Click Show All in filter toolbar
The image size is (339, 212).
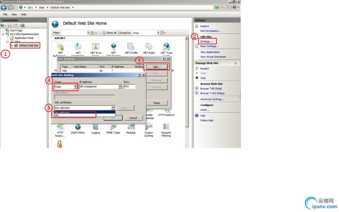coord(110,33)
